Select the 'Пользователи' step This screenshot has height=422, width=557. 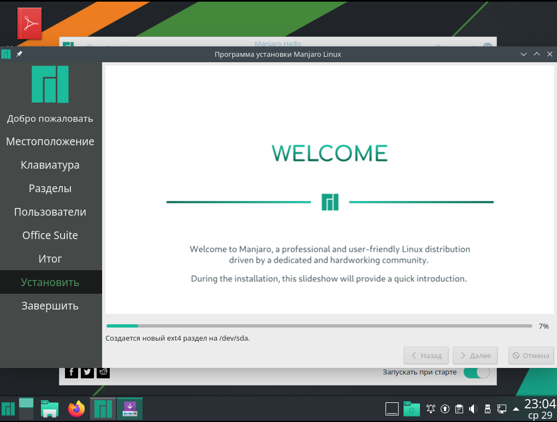pyautogui.click(x=50, y=212)
